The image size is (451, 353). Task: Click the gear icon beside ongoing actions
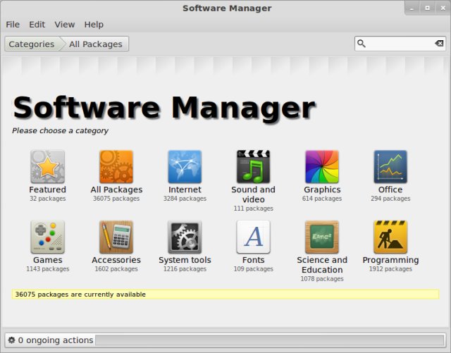[x=11, y=340]
